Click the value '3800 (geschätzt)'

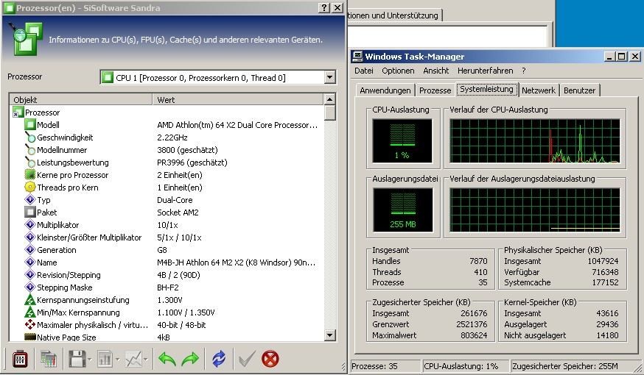pos(187,150)
